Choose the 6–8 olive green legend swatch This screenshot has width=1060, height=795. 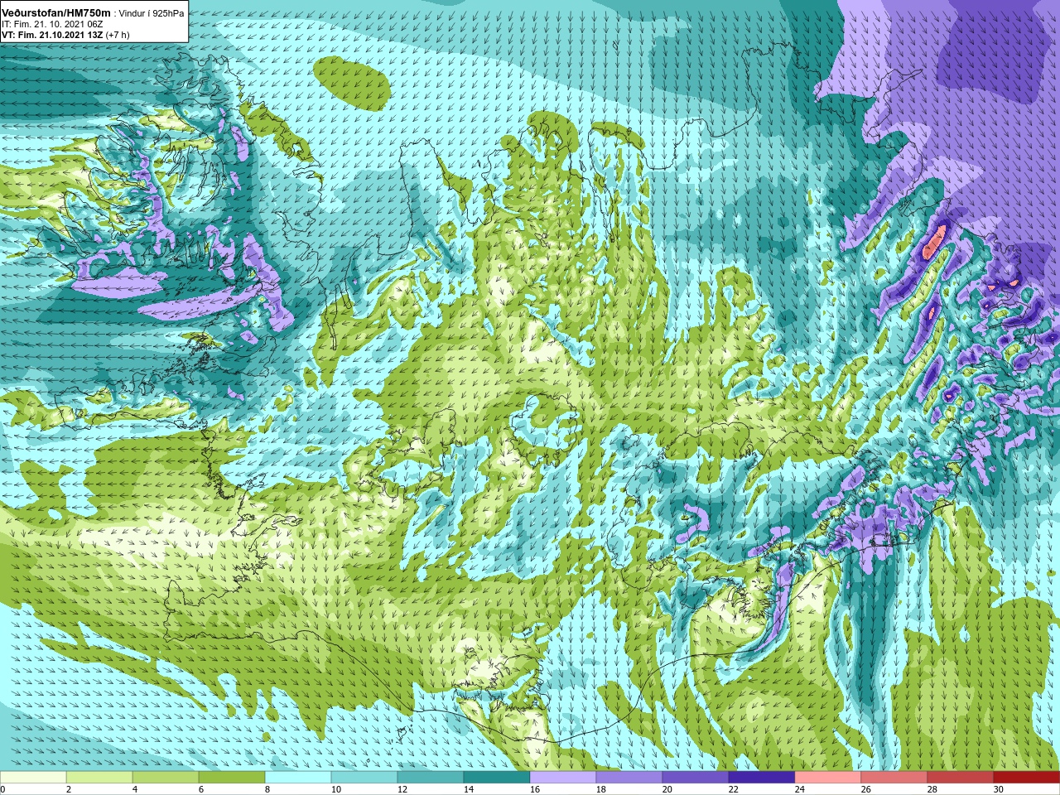[232, 778]
